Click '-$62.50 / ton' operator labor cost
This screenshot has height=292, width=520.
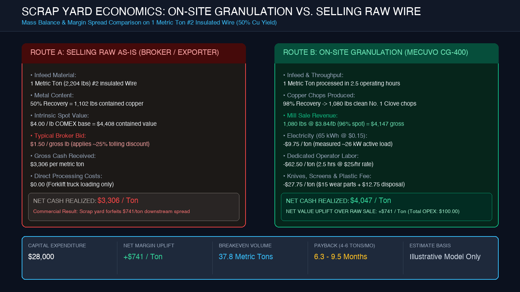(x=328, y=164)
